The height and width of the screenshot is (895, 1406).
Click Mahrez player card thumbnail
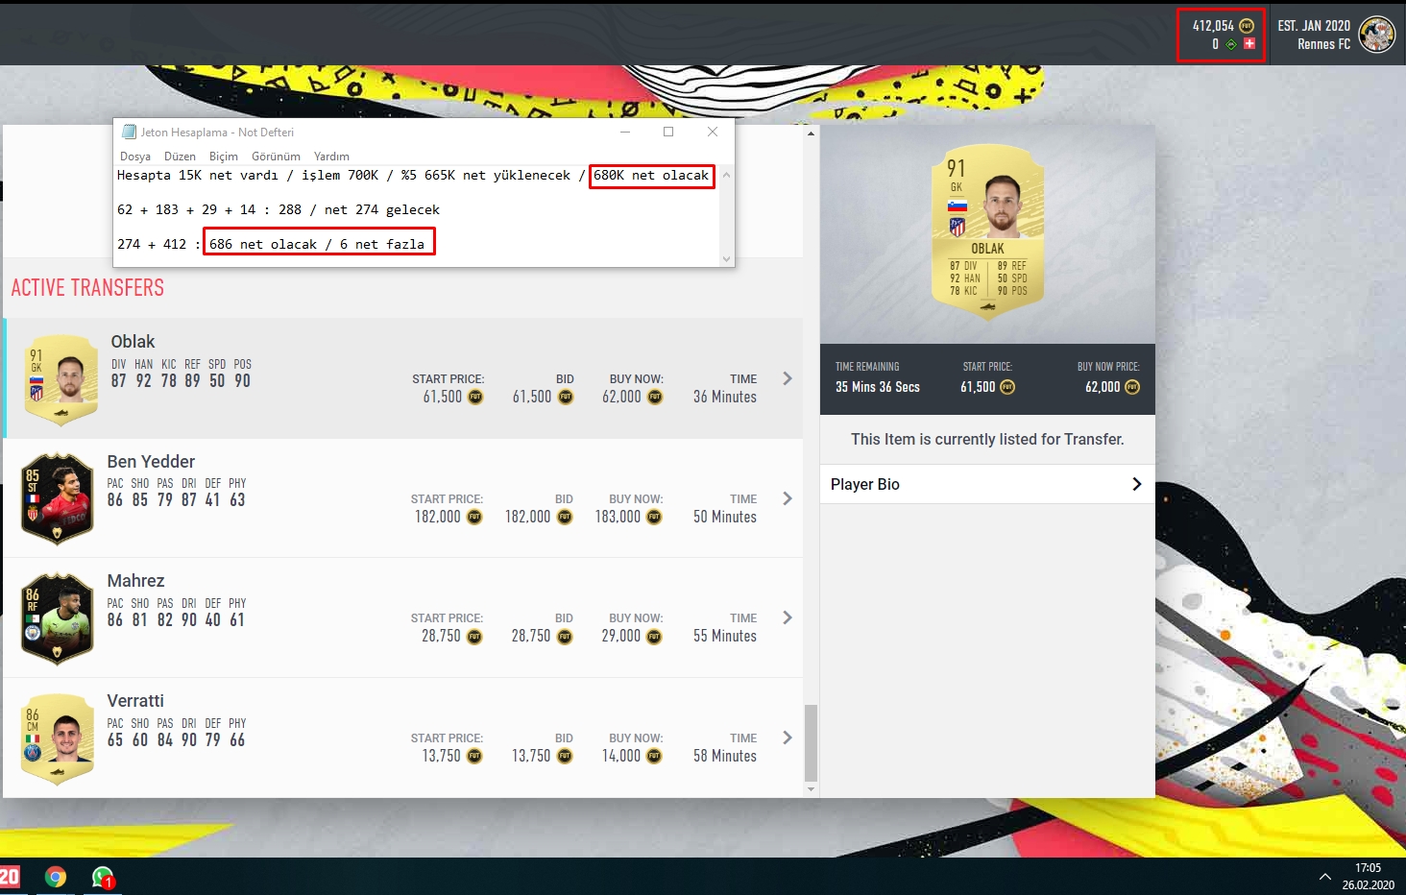pyautogui.click(x=58, y=618)
